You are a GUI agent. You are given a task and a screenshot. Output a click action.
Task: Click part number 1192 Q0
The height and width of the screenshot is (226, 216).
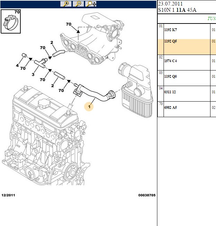coord(170,76)
